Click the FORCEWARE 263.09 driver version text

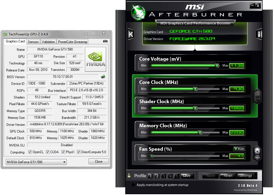tap(192, 39)
